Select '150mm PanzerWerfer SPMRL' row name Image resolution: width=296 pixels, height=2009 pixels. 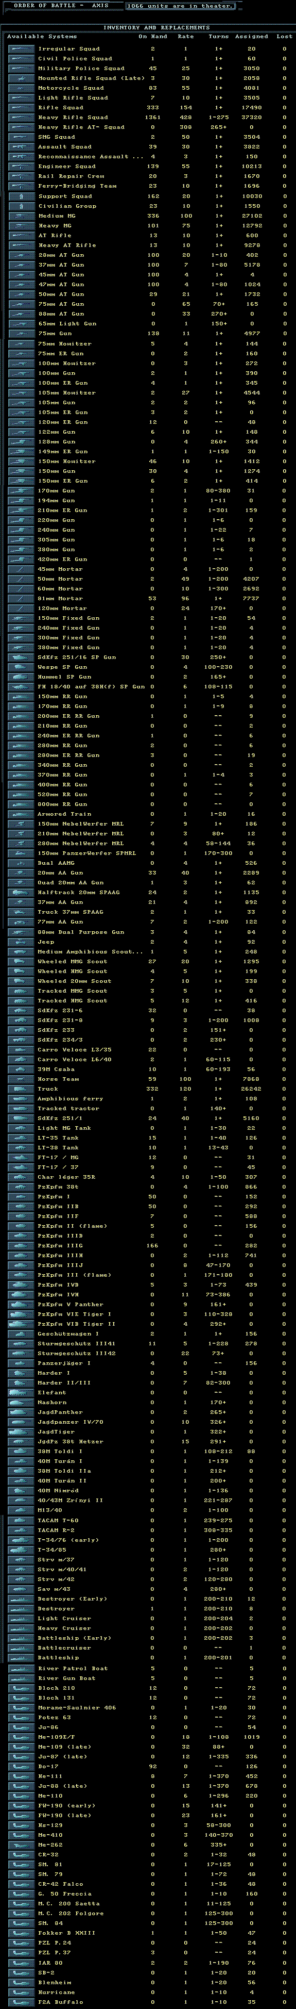tap(86, 853)
